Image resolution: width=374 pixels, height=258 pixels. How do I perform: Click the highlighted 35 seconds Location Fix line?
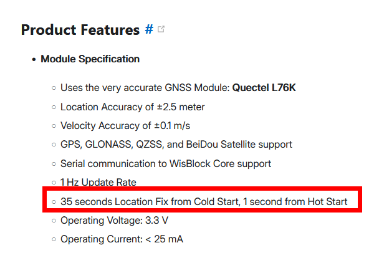(x=203, y=201)
